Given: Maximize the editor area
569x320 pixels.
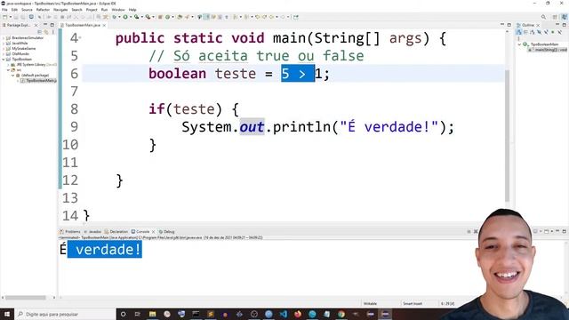Looking at the screenshot, I should click(509, 25).
